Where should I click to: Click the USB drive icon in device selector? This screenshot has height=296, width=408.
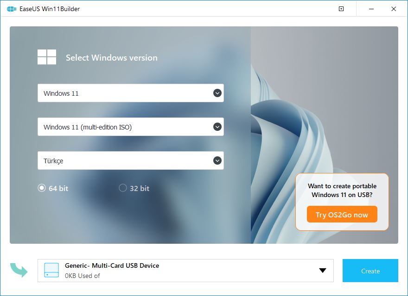(x=51, y=270)
